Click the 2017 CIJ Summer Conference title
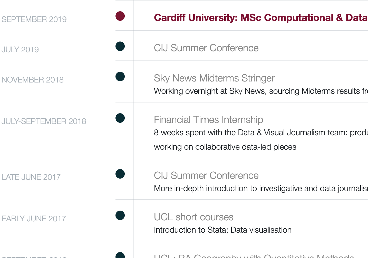The image size is (368, 258). point(206,176)
